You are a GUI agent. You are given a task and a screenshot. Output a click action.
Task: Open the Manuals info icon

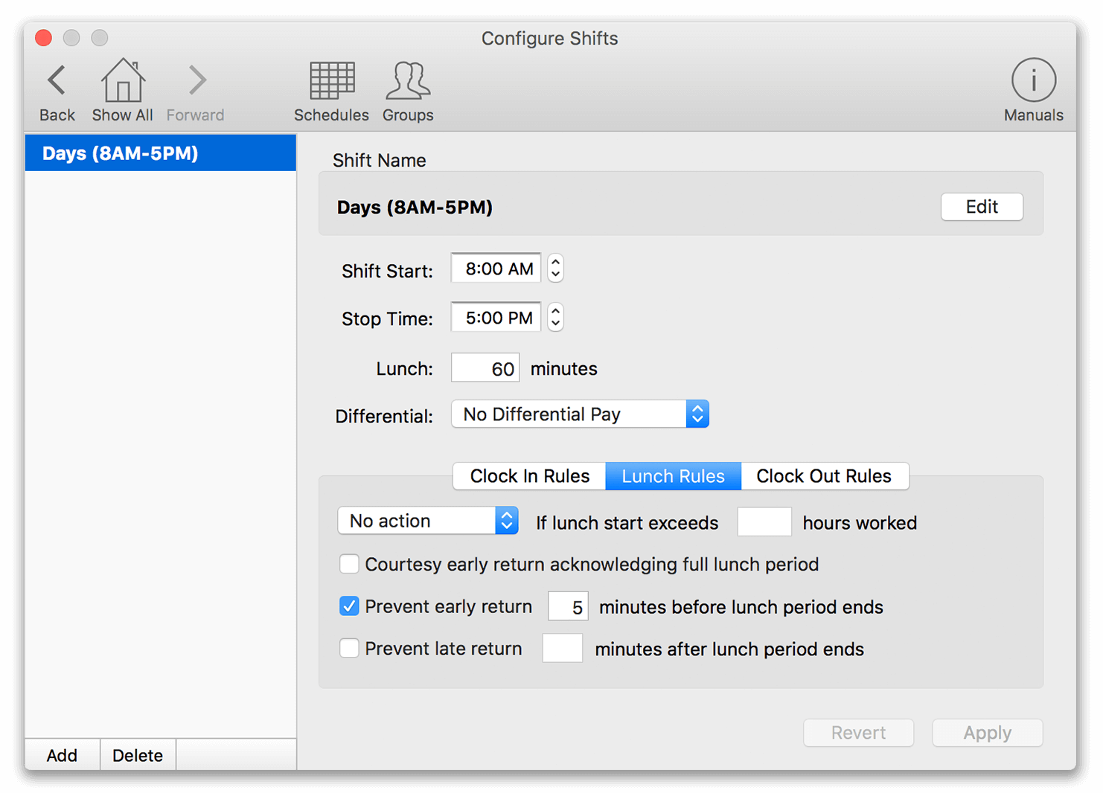coord(1033,81)
